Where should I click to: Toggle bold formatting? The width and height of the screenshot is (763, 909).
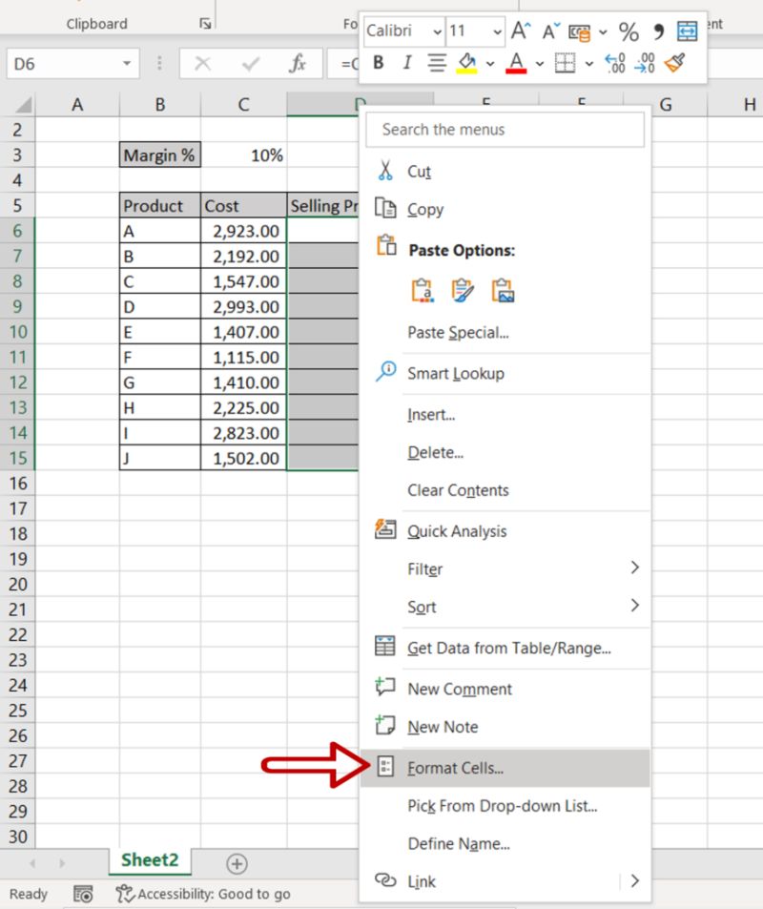tap(379, 62)
